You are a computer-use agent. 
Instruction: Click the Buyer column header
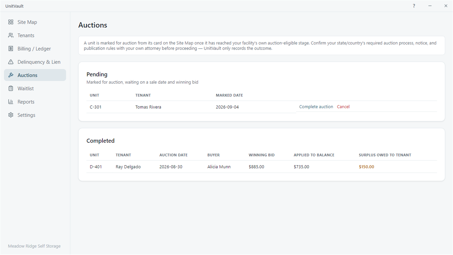(x=214, y=155)
